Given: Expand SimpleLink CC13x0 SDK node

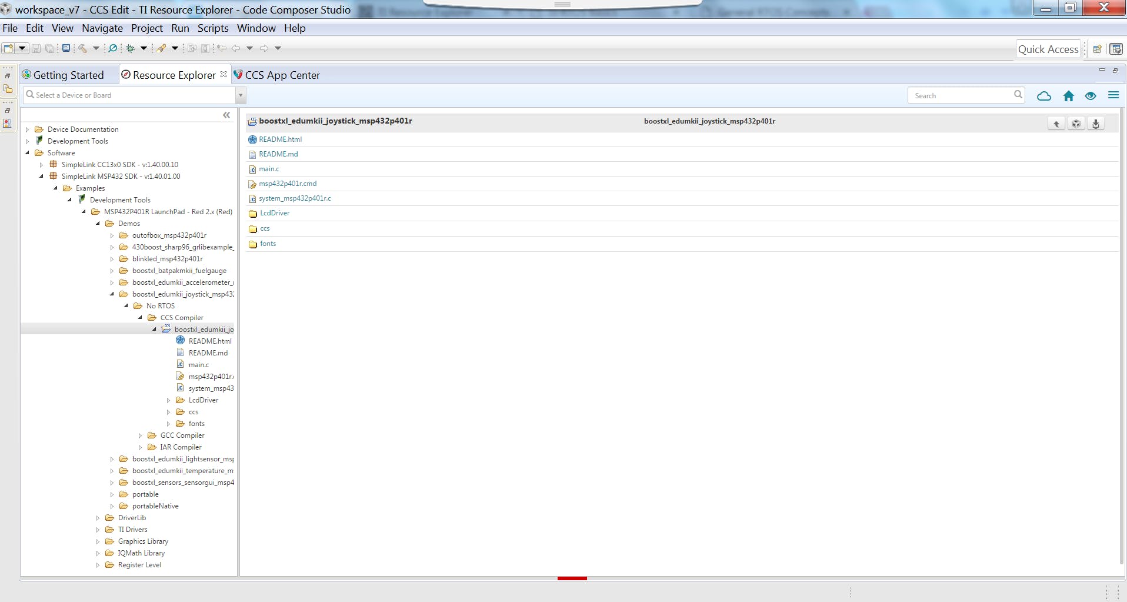Looking at the screenshot, I should click(x=41, y=165).
